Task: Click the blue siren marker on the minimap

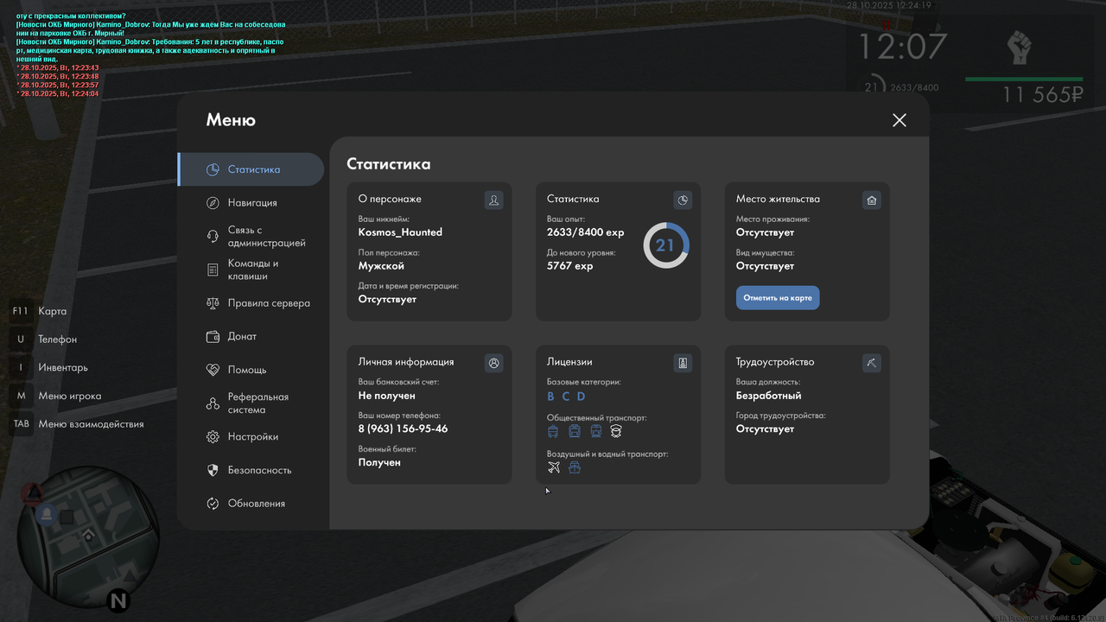Action: 46,515
